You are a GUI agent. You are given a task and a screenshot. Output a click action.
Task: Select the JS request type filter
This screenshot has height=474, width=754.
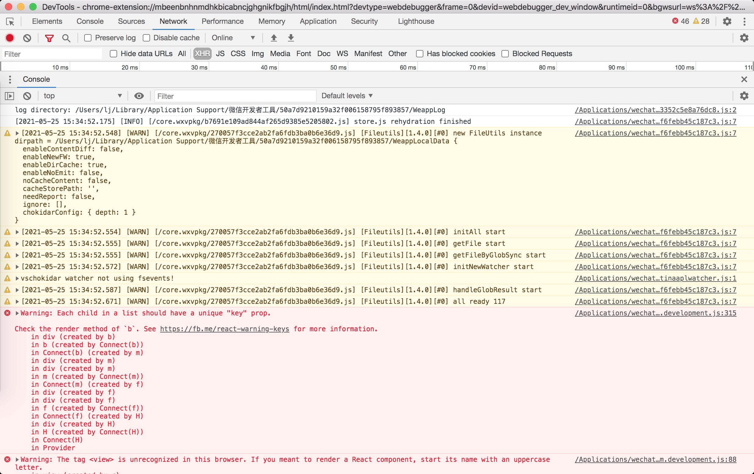tap(220, 54)
